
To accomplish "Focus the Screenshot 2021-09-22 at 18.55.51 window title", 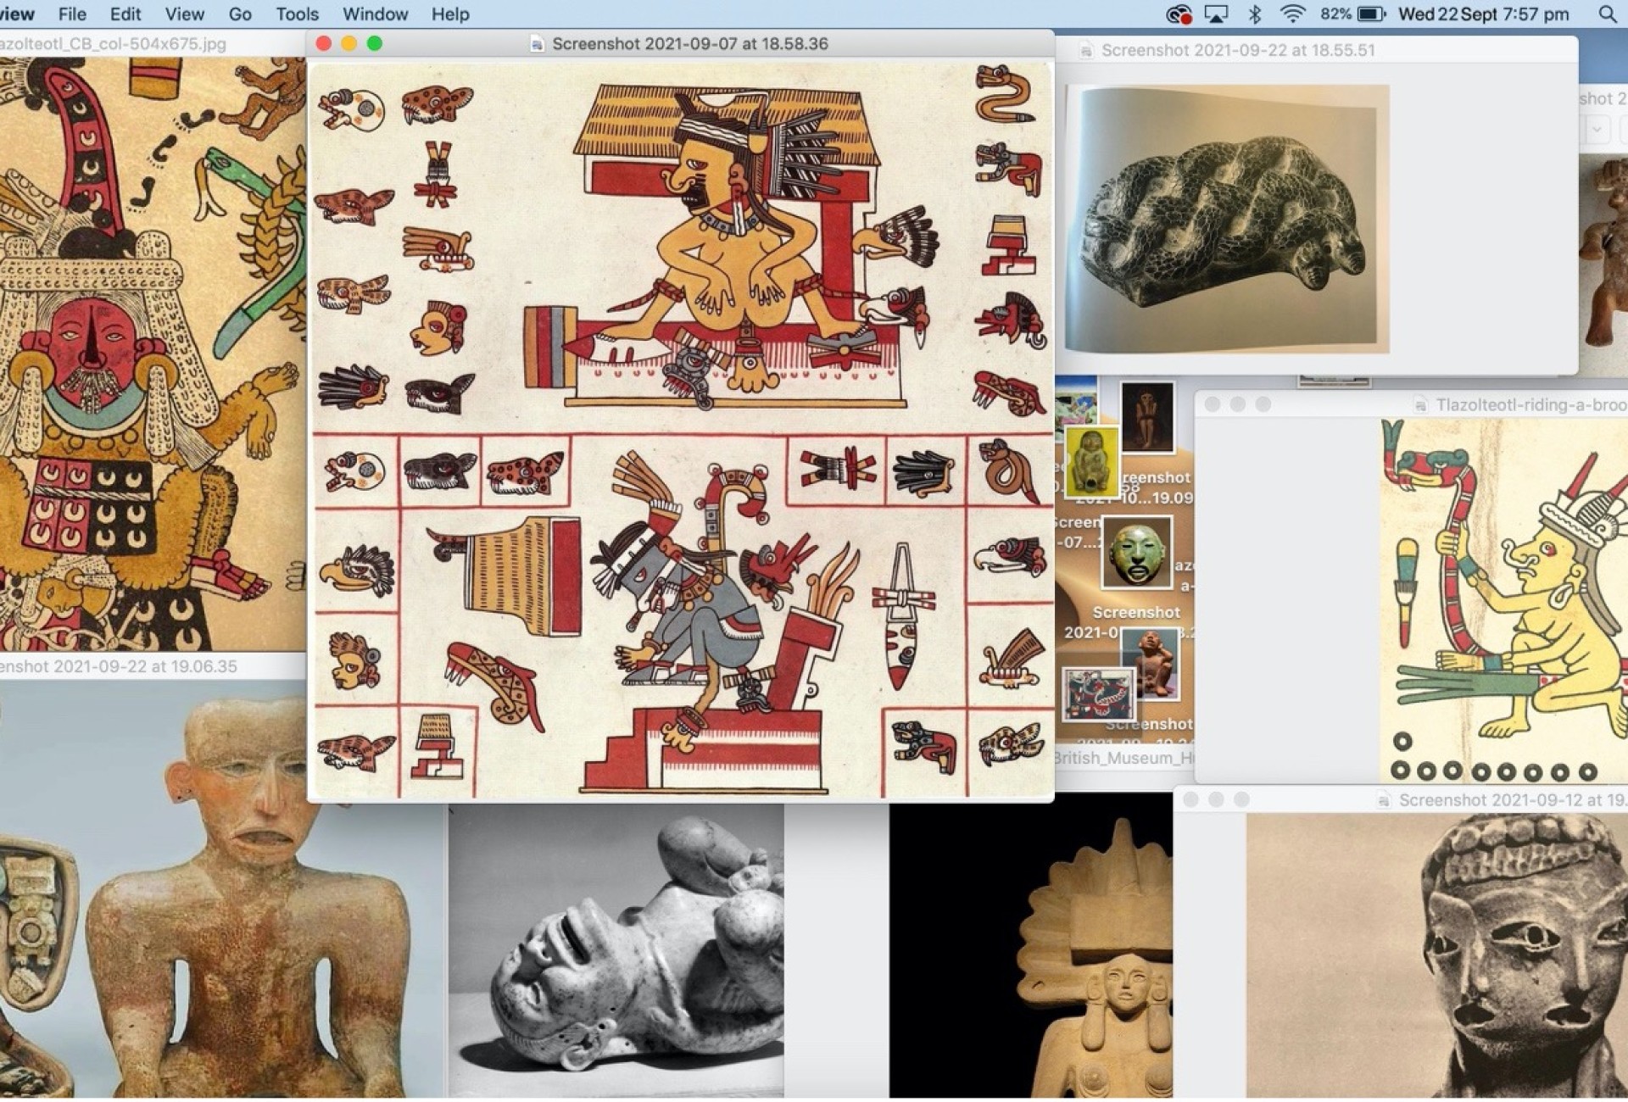I will point(1237,51).
